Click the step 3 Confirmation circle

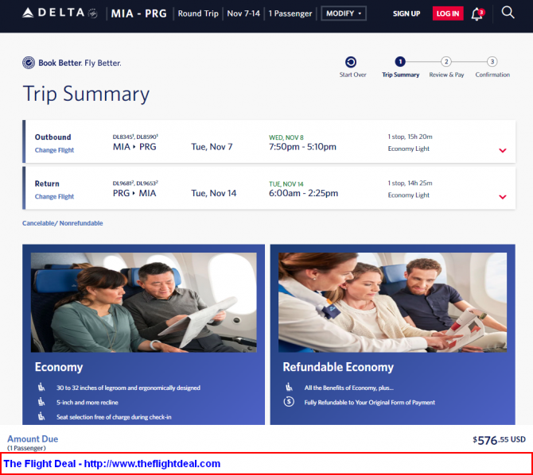click(x=492, y=62)
